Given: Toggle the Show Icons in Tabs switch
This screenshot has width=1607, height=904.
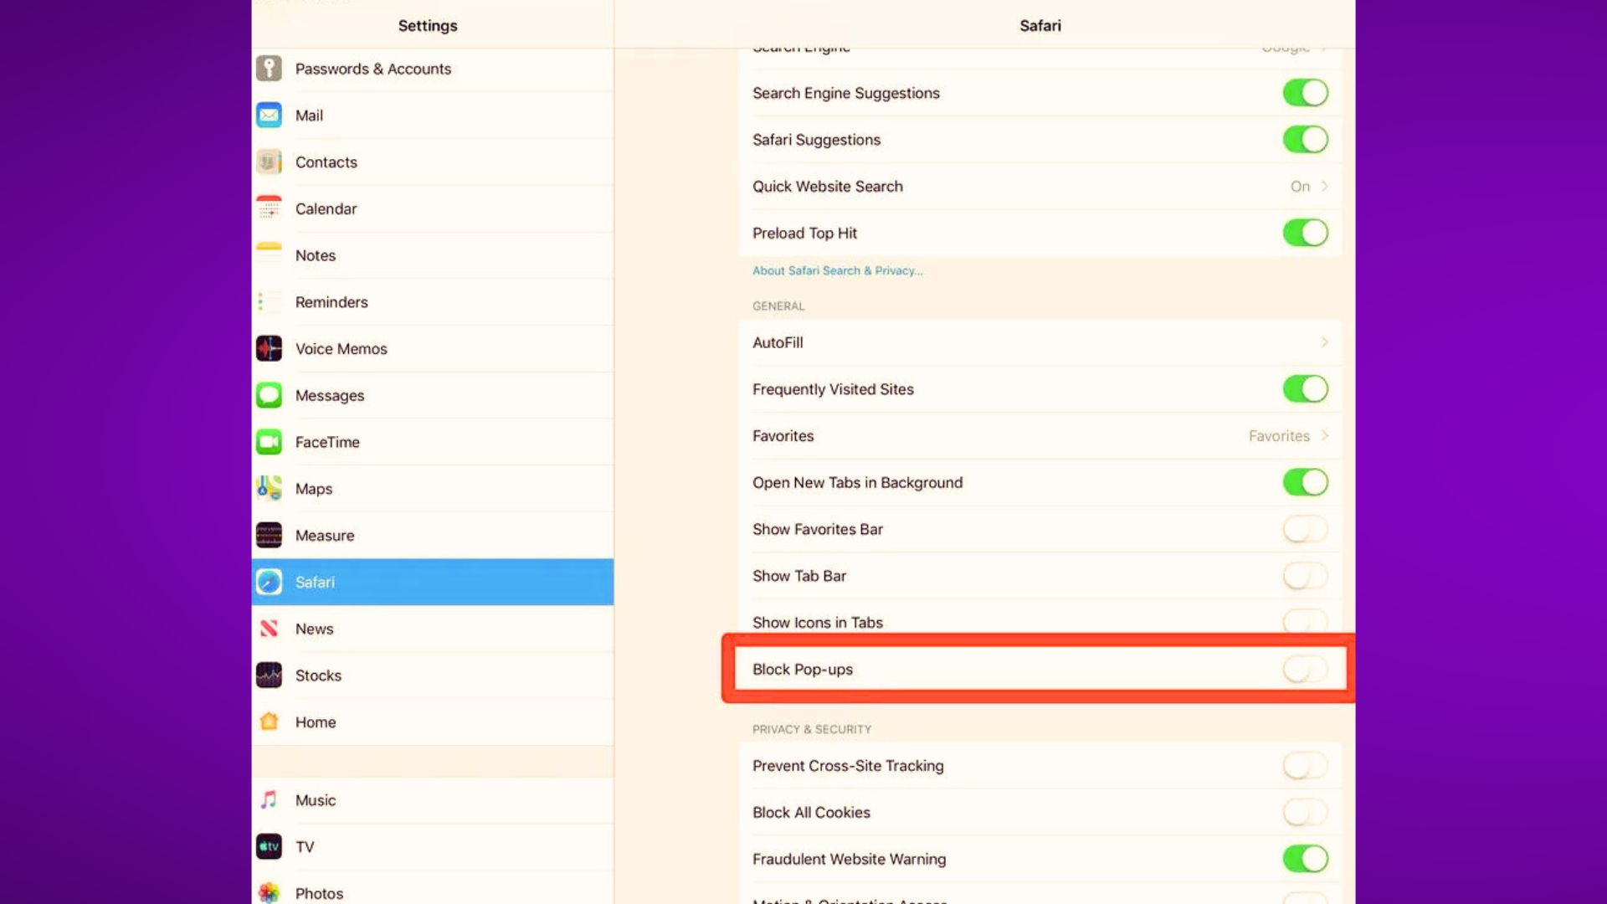Looking at the screenshot, I should [1305, 621].
